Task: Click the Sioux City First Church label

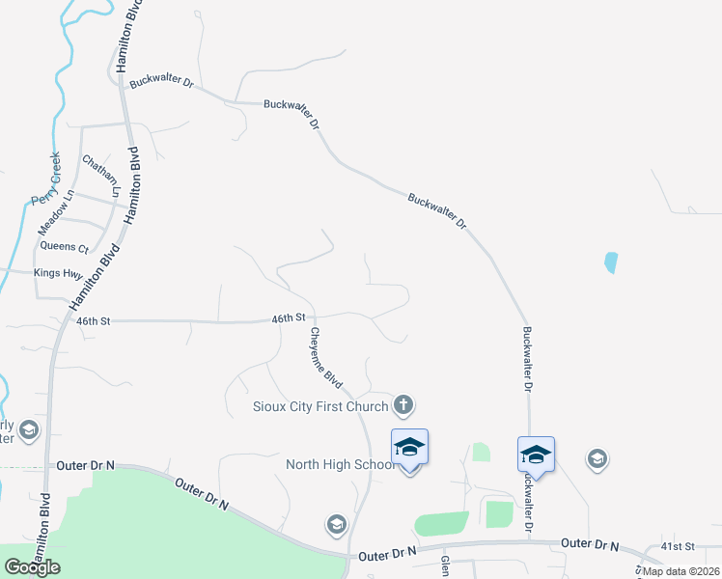Action: pyautogui.click(x=320, y=407)
